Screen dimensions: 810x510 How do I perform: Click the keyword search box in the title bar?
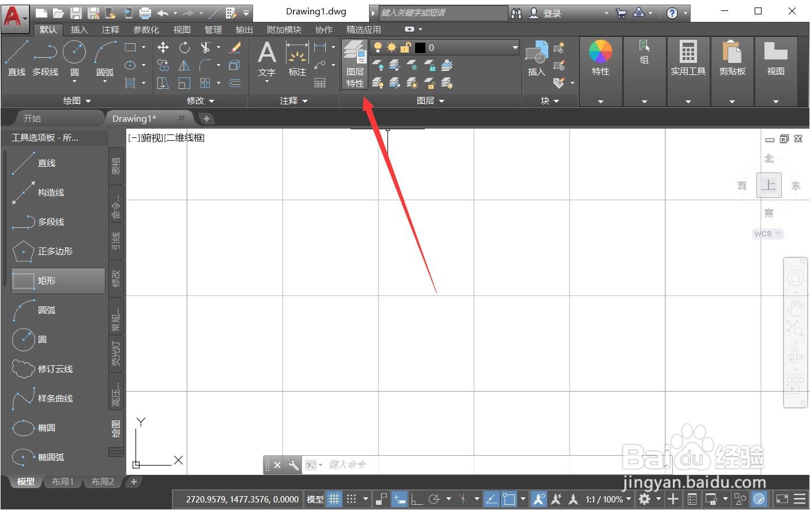[x=443, y=13]
